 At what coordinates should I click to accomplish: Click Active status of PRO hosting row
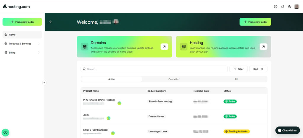click(230, 101)
